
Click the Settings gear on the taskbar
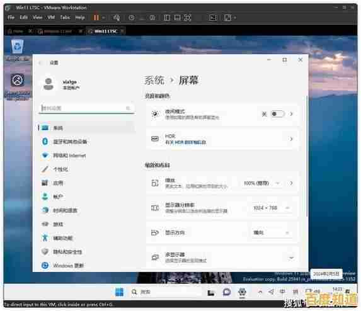coord(242,292)
